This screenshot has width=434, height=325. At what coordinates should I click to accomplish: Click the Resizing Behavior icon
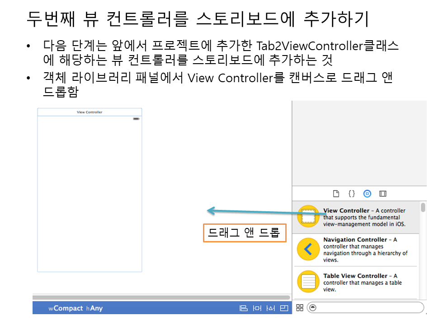(284, 308)
